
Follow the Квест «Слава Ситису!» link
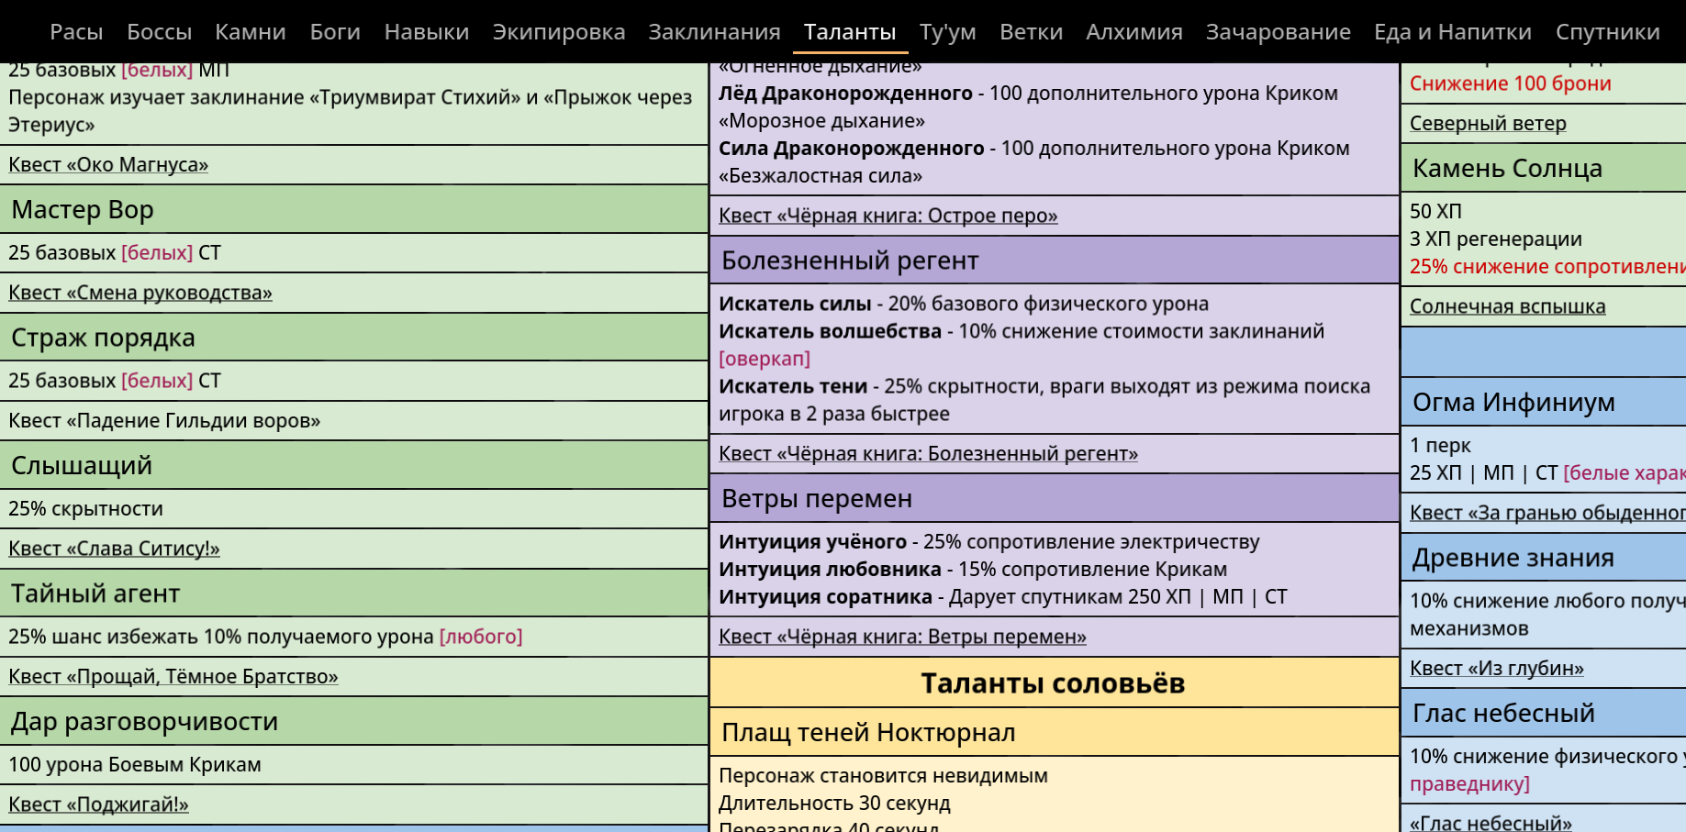click(x=114, y=549)
